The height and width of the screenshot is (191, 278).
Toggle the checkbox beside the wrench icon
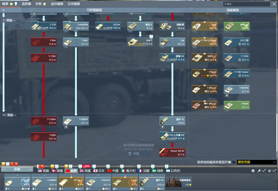tap(264, 171)
